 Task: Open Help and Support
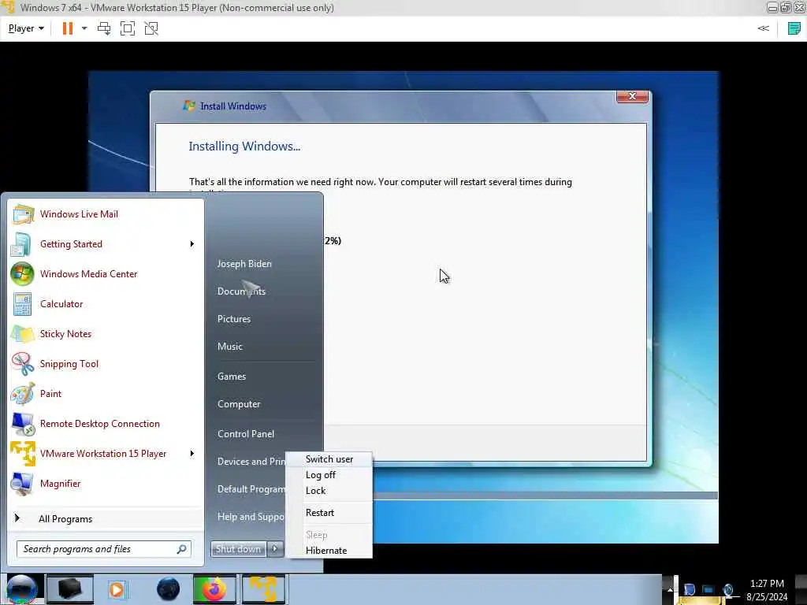(250, 517)
